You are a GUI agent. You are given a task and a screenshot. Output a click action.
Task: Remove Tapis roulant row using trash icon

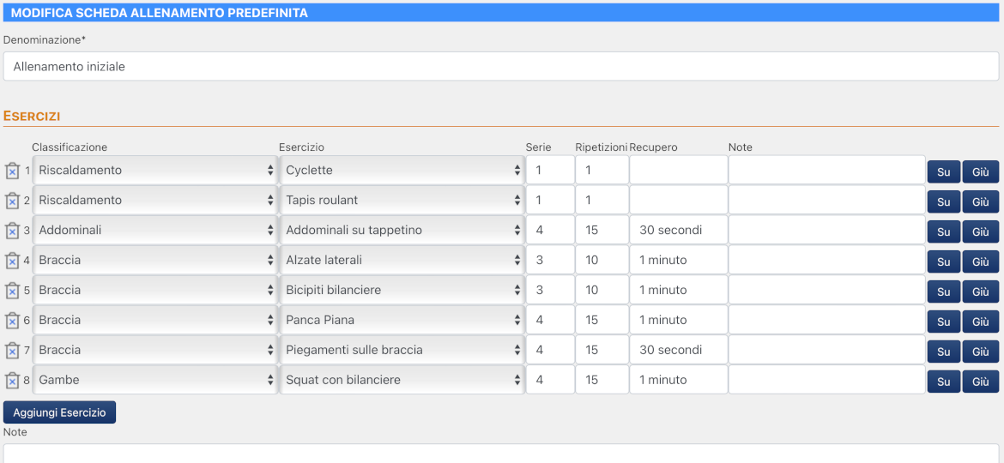pos(12,201)
